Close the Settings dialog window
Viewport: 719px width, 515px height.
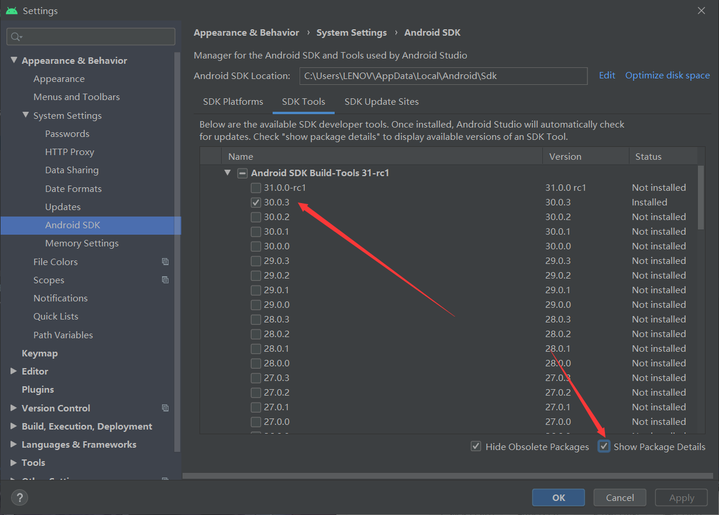[x=701, y=11]
